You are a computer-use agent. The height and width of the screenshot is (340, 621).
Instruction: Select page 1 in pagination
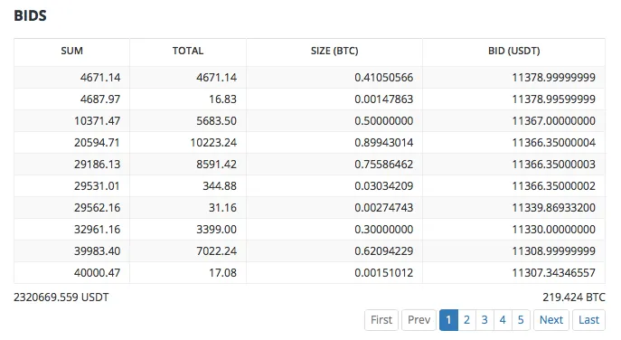click(x=448, y=320)
